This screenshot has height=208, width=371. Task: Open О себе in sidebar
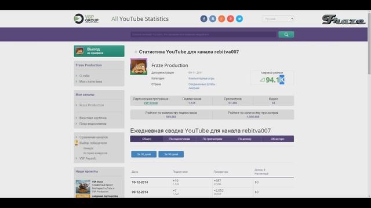tap(85, 76)
